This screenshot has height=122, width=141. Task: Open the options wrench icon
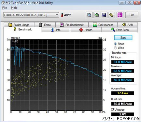111,15
